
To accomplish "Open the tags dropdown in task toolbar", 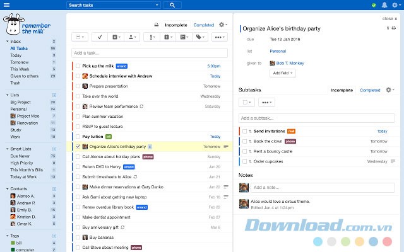I will point(200,37).
